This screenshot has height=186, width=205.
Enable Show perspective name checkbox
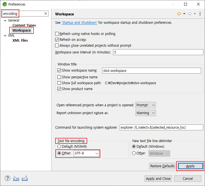[x=59, y=77]
